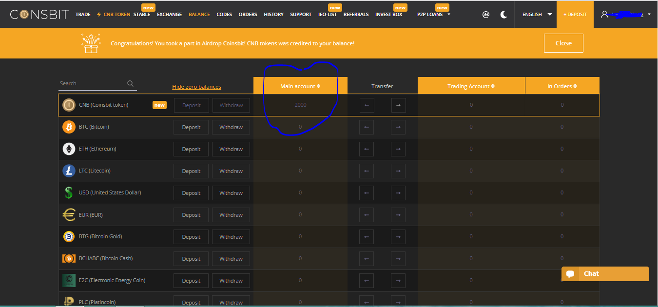Sort by Main account column
Image resolution: width=658 pixels, height=307 pixels.
click(300, 86)
